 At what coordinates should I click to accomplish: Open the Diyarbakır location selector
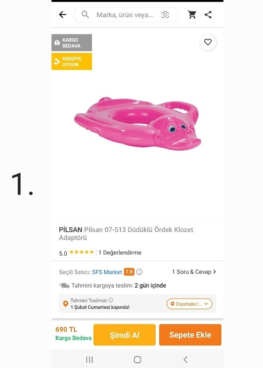click(x=190, y=303)
